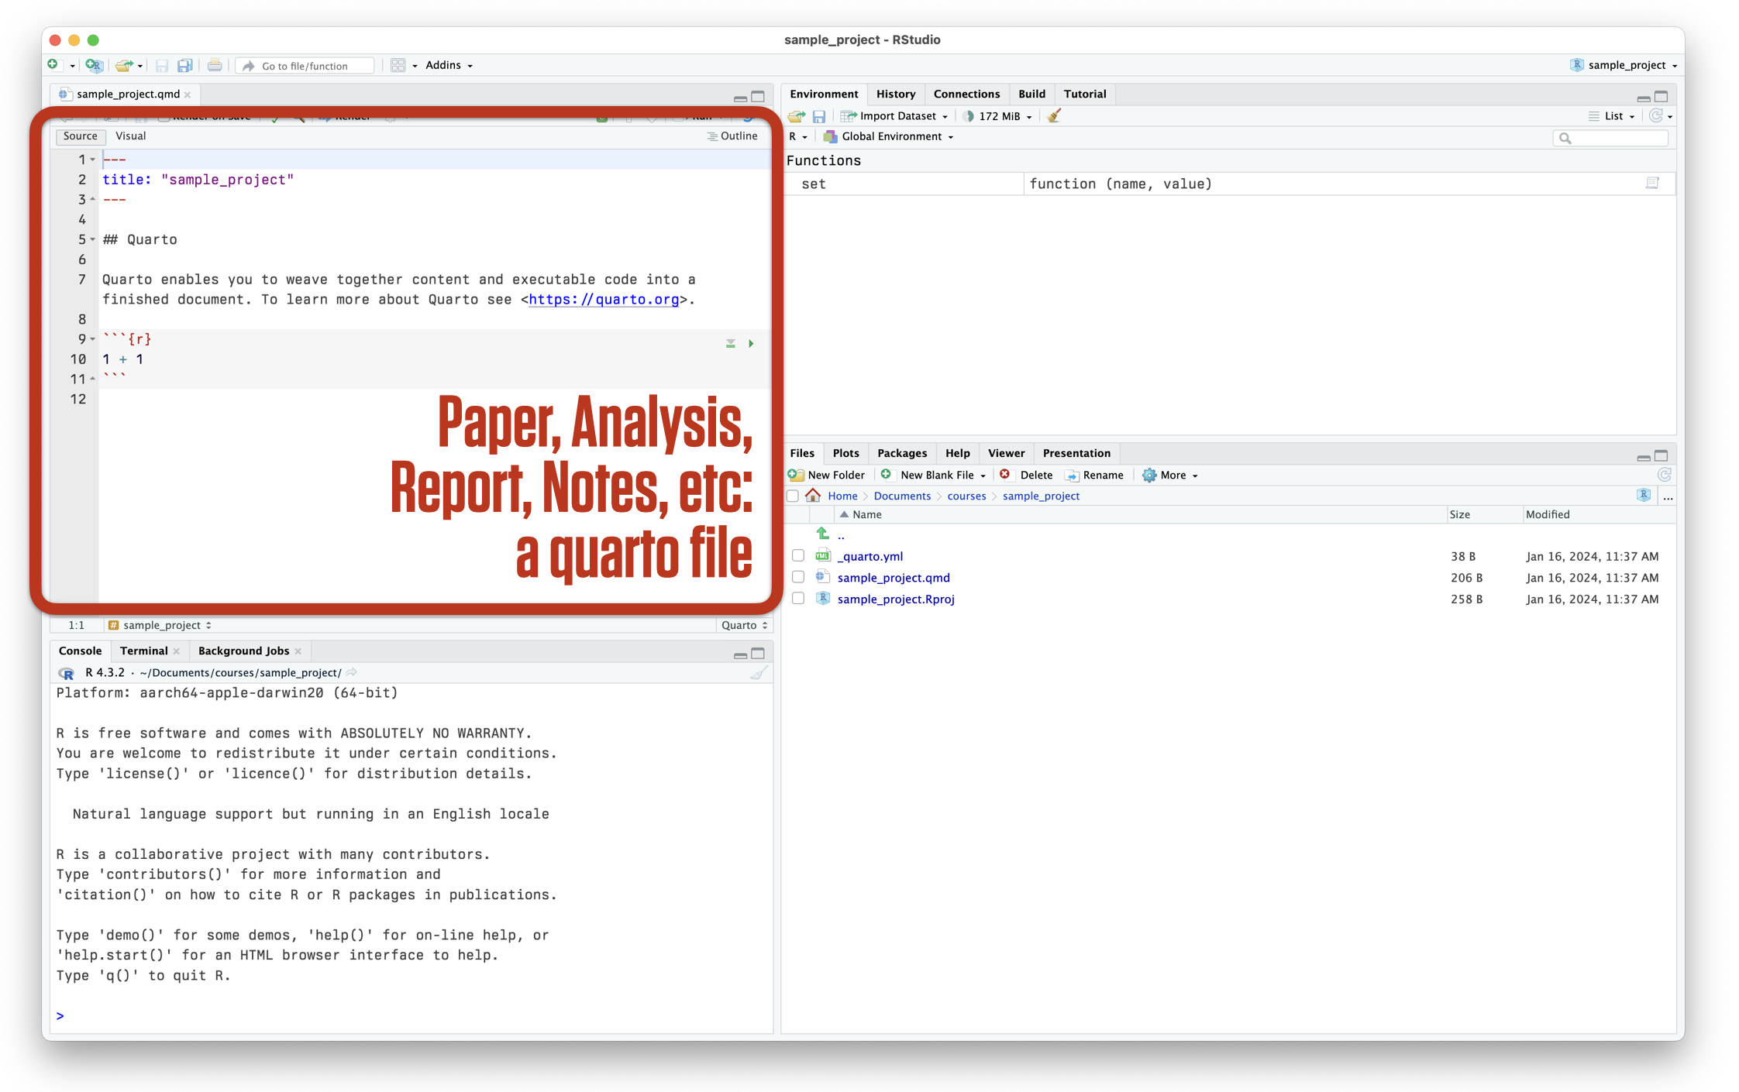Collapse the YAML header fold on line 1
The width and height of the screenshot is (1739, 1092).
pyautogui.click(x=93, y=160)
